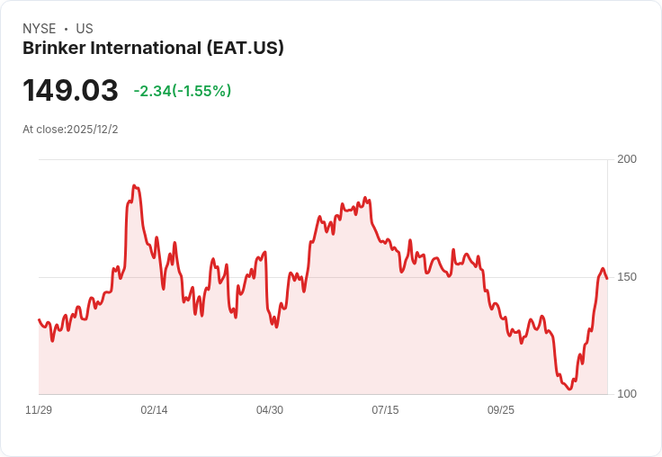Image resolution: width=662 pixels, height=457 pixels.
Task: Click the -2.34(-1.55%) change indicator
Action: point(183,91)
